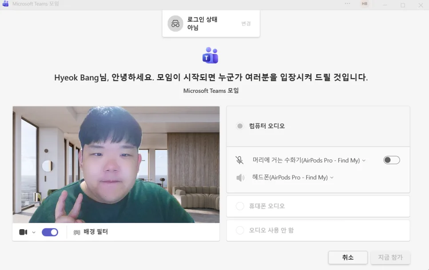Screen dimensions: 429x270
Task: Click the camera video preview
Action: (116, 164)
